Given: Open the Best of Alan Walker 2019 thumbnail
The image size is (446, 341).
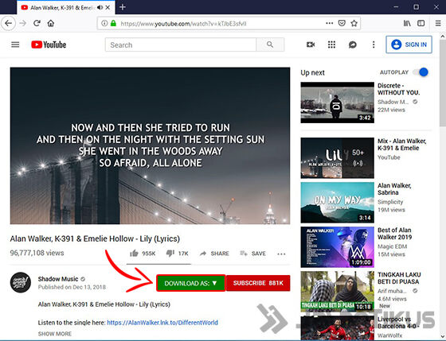Looking at the screenshot, I should (x=338, y=247).
